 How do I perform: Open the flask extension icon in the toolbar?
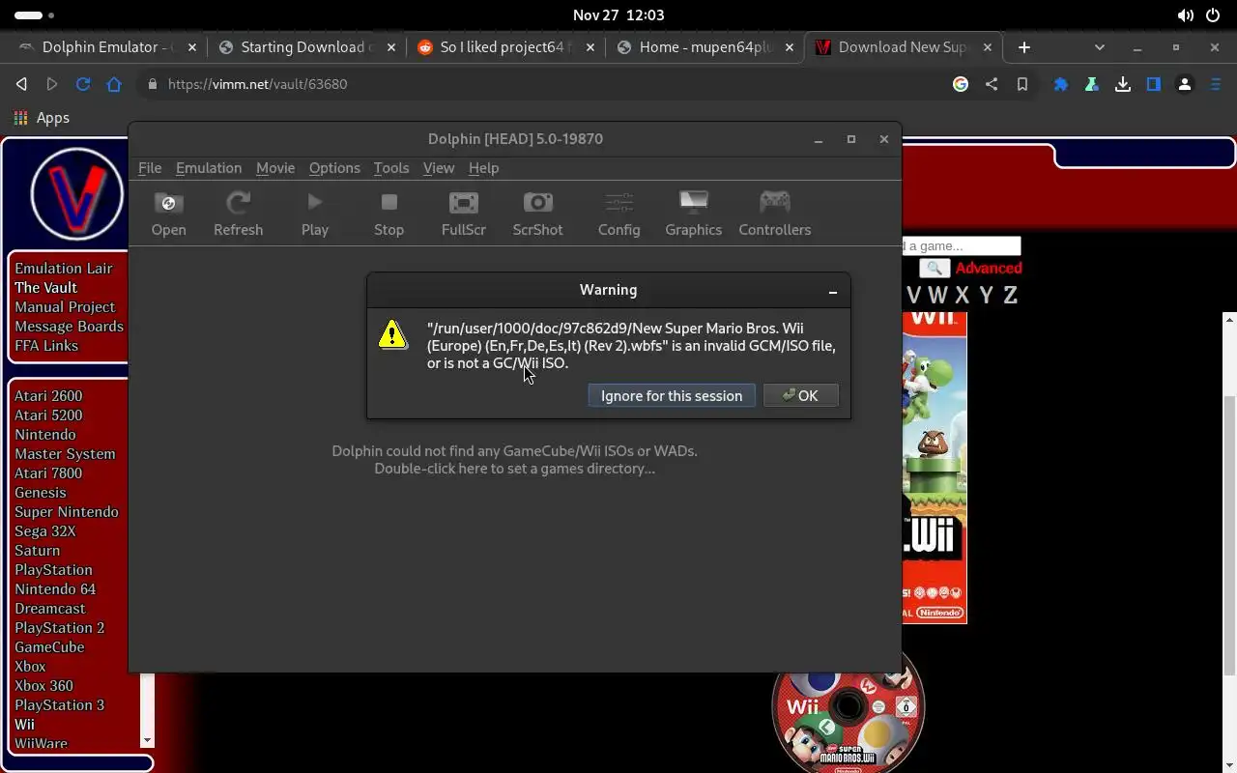[x=1092, y=84]
